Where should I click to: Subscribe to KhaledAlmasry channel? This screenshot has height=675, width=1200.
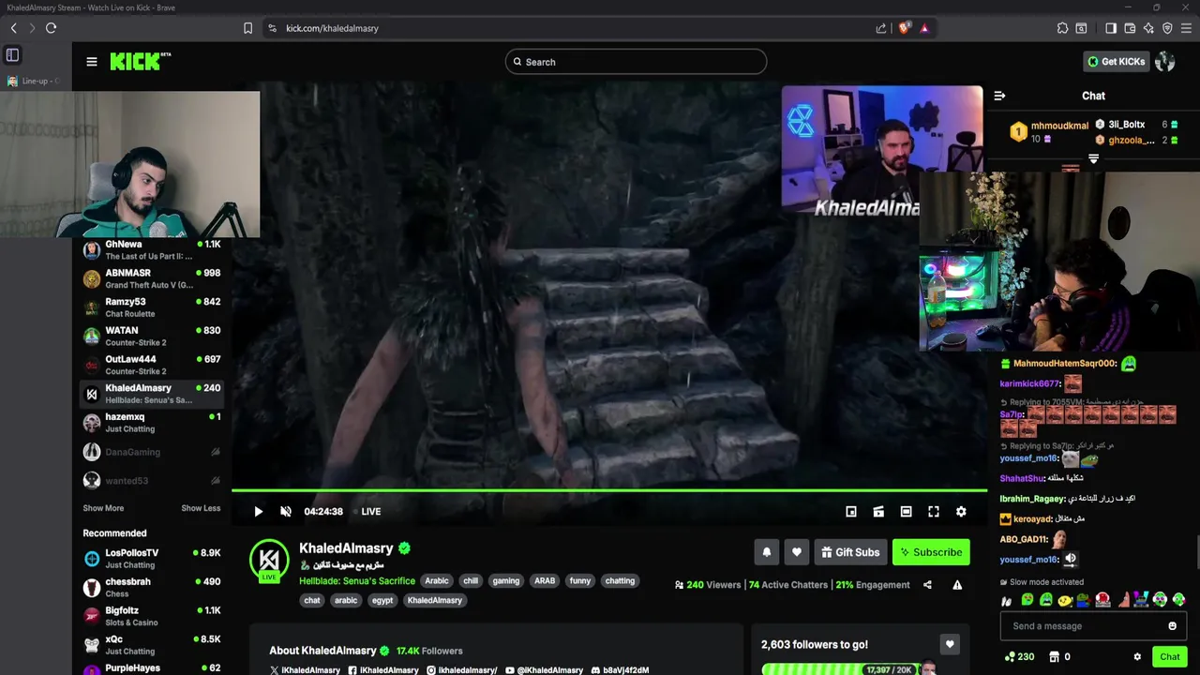click(x=931, y=552)
